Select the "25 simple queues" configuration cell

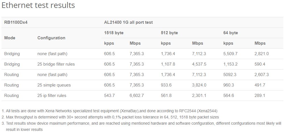54,85
